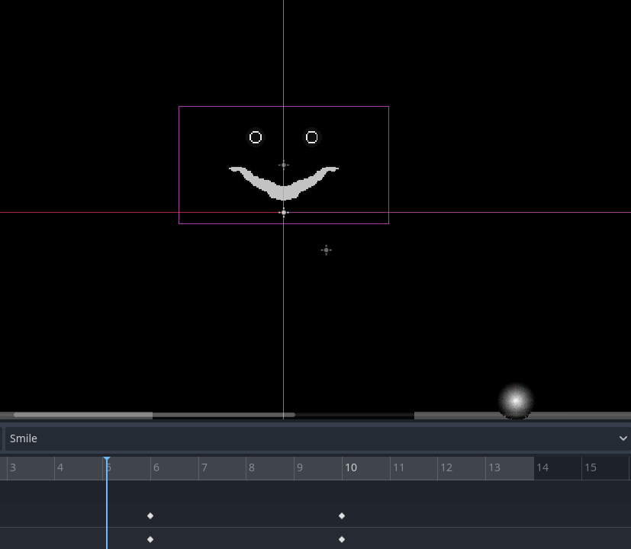Click the timeline ruler at mark 10

[351, 467]
